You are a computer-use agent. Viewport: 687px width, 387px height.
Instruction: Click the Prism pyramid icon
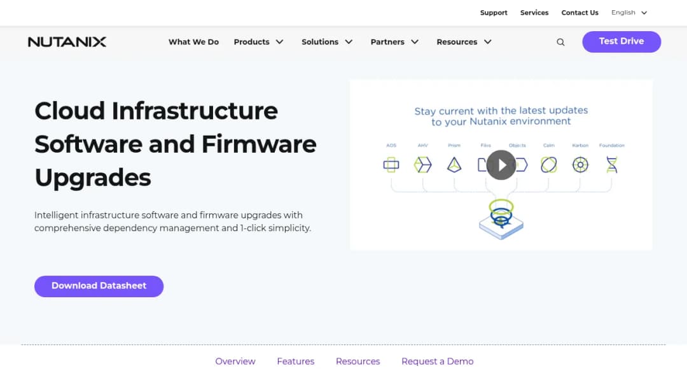(454, 165)
